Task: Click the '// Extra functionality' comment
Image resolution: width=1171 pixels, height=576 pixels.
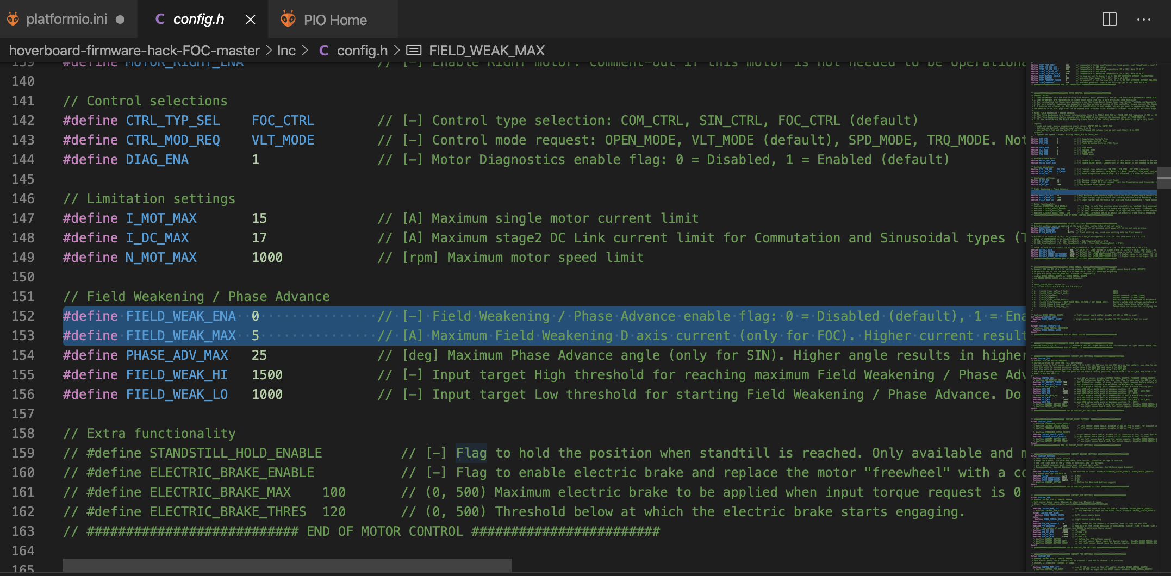Action: pyautogui.click(x=149, y=434)
